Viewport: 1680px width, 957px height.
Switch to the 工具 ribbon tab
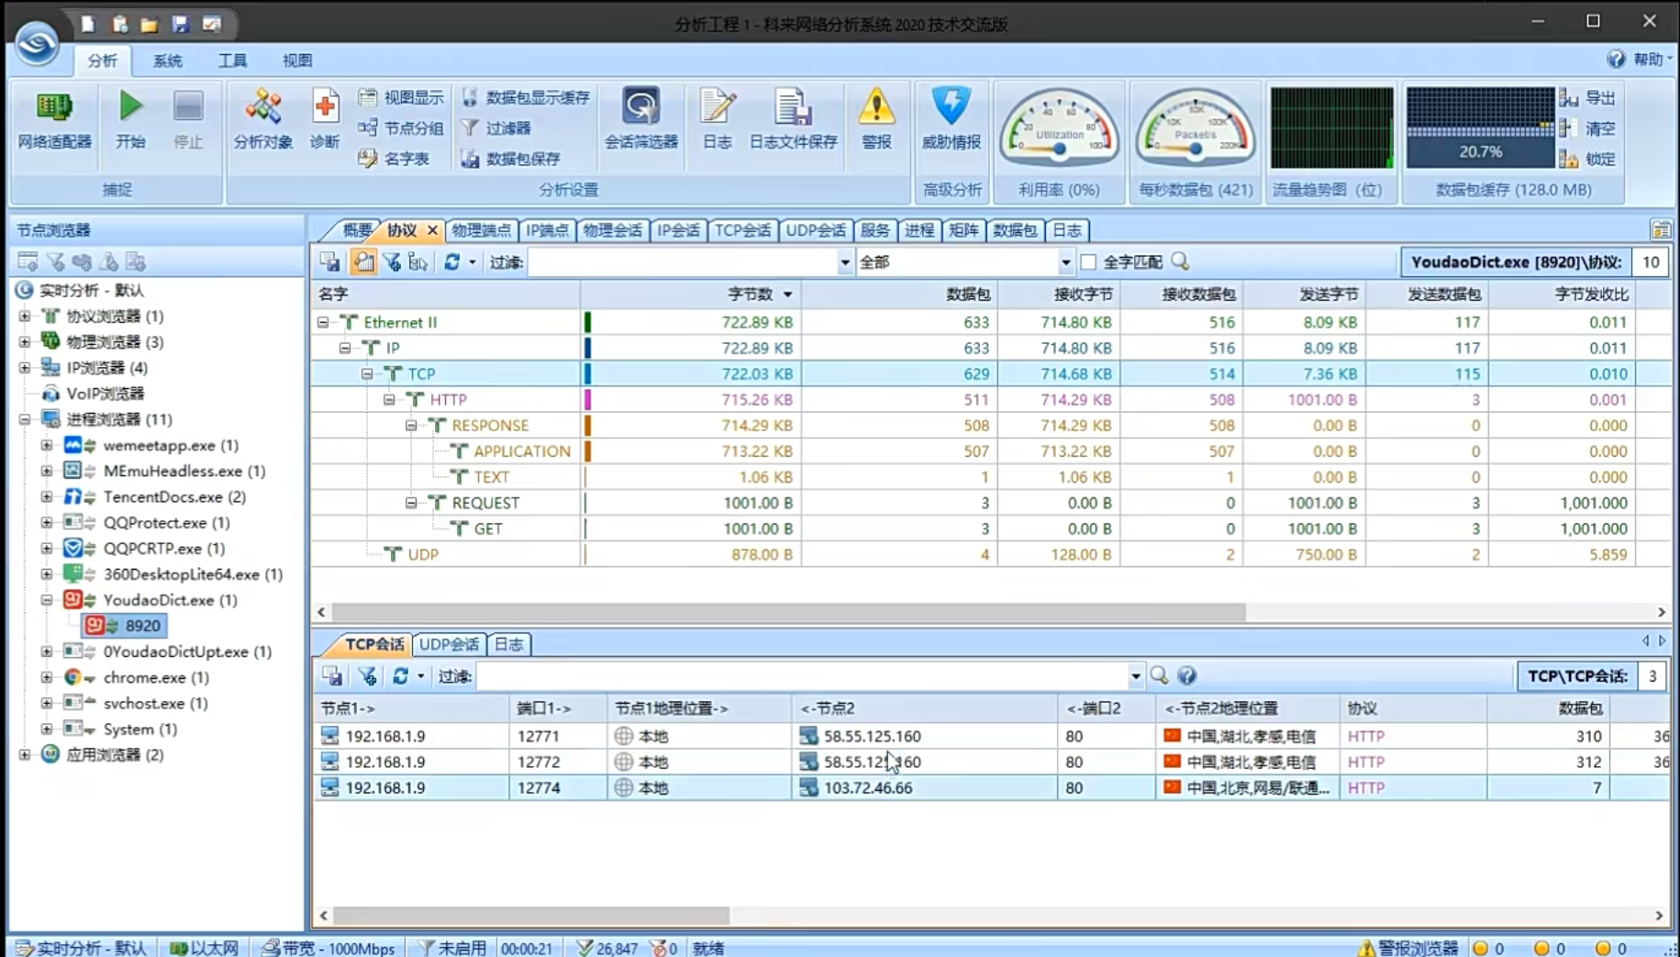[232, 61]
